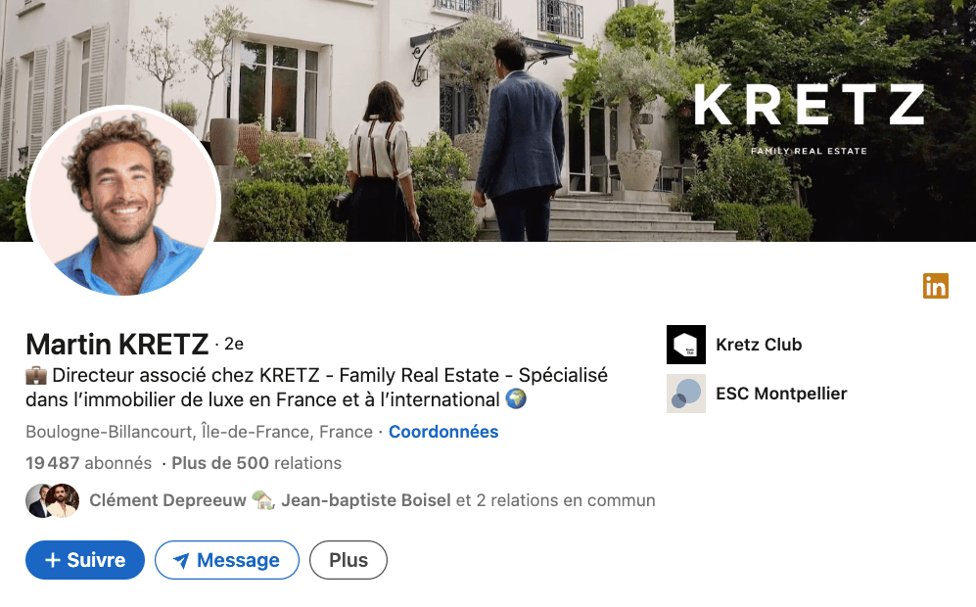This screenshot has width=976, height=607.
Task: Click the paper plane icon on Message
Action: 180,560
